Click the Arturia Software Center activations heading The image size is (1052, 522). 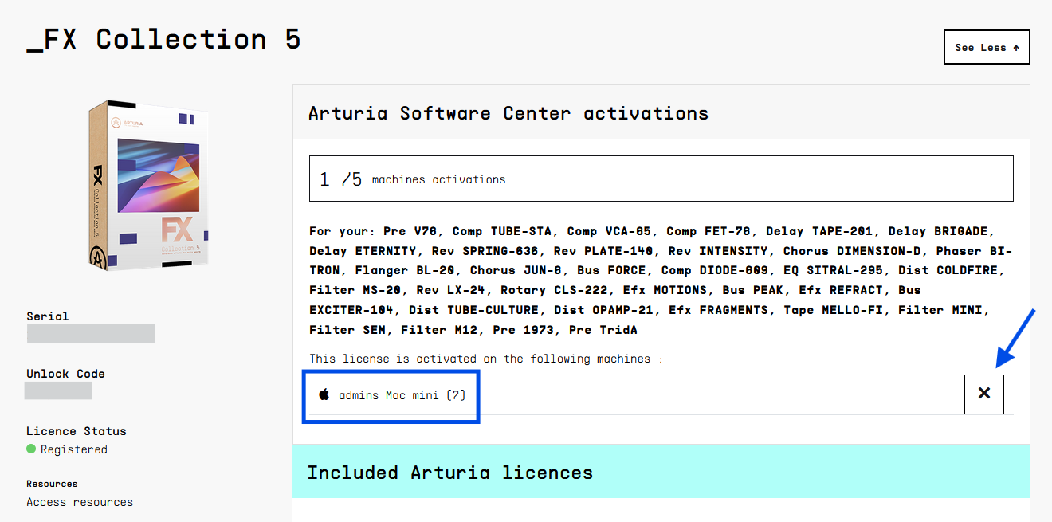click(x=508, y=113)
